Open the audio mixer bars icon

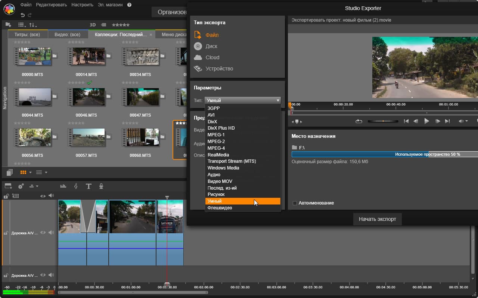point(63,186)
